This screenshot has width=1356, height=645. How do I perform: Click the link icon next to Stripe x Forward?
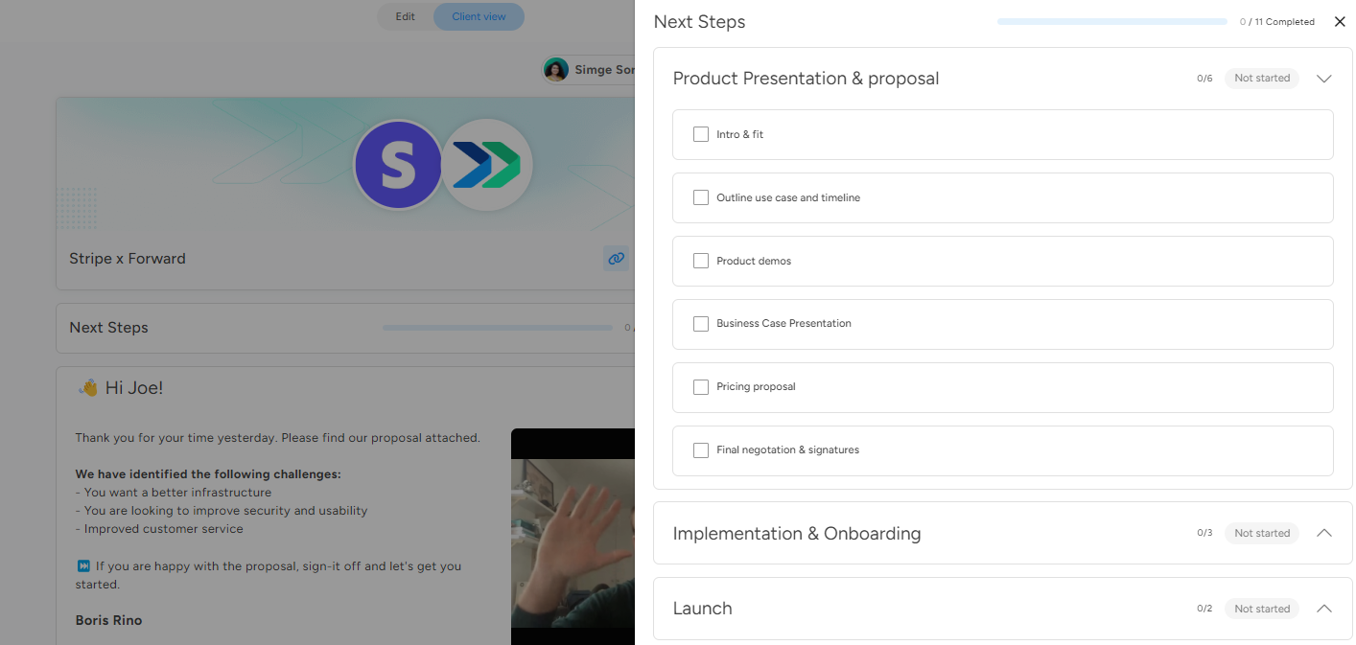tap(616, 259)
